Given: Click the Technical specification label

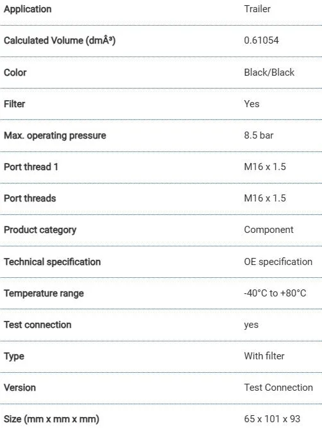Looking at the screenshot, I should tap(52, 262).
